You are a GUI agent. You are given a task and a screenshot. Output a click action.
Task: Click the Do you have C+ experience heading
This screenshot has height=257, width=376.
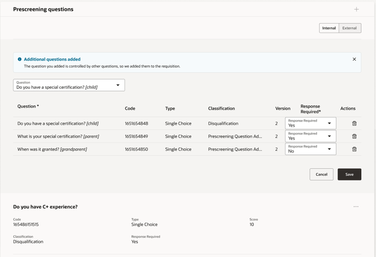pos(45,207)
